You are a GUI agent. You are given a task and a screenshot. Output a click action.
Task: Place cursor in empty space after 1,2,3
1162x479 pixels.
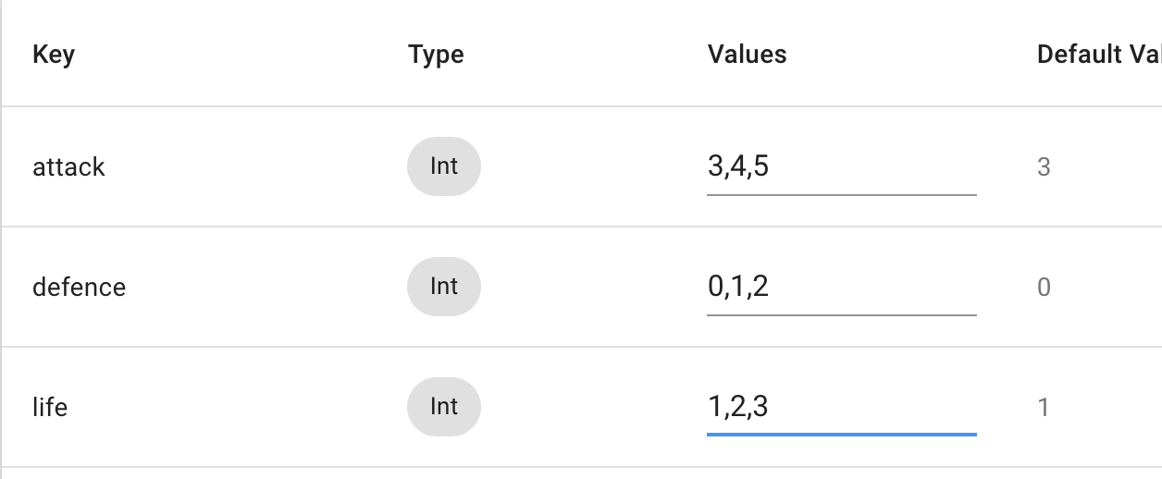click(873, 408)
